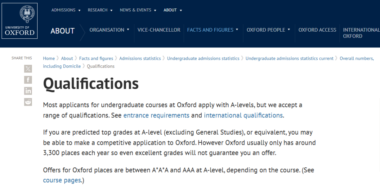Open the Facts and Figures submenu
This screenshot has width=380, height=187.
coord(213,30)
